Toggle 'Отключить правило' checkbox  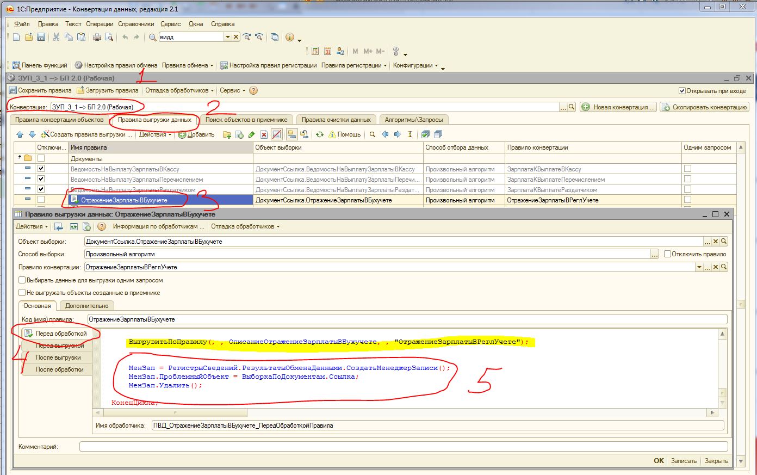pyautogui.click(x=667, y=254)
